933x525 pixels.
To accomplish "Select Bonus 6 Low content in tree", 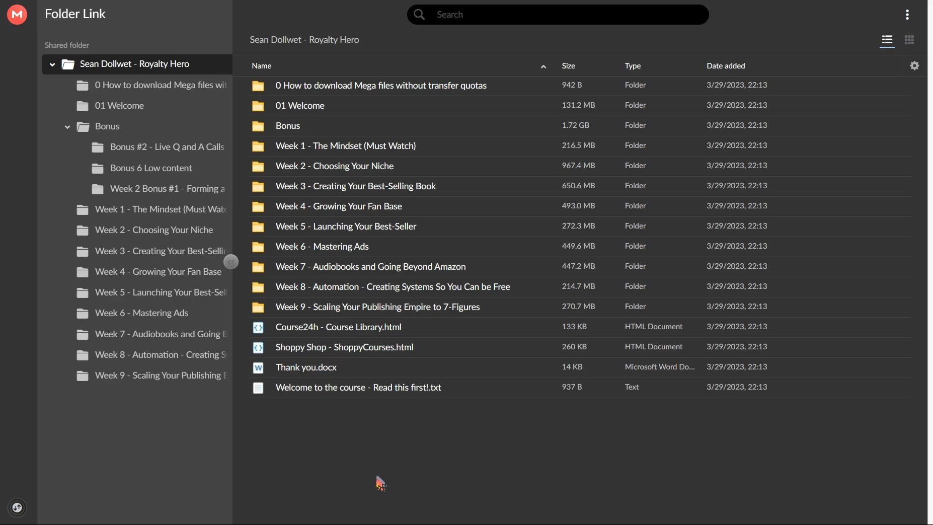I will pyautogui.click(x=151, y=168).
